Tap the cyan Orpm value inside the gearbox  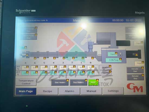tap(112, 54)
